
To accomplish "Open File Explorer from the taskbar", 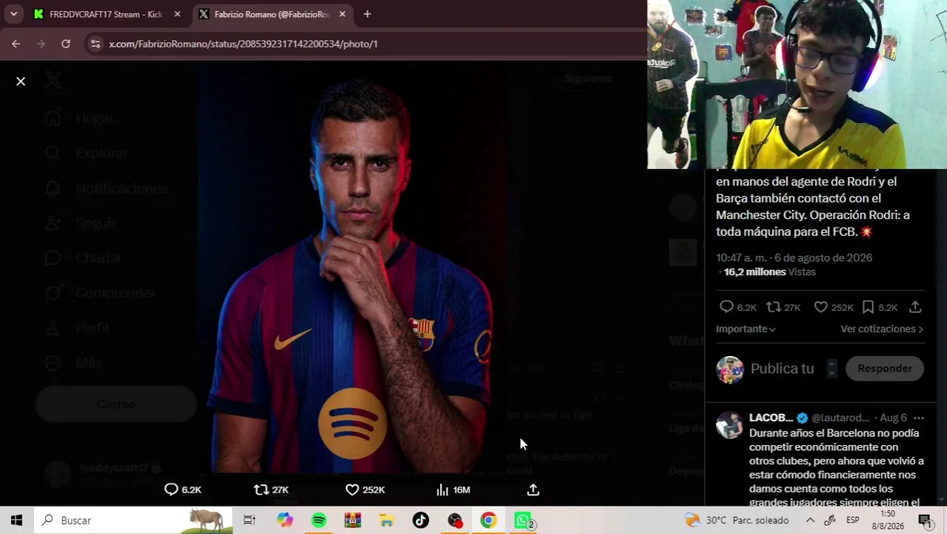I will coord(386,521).
